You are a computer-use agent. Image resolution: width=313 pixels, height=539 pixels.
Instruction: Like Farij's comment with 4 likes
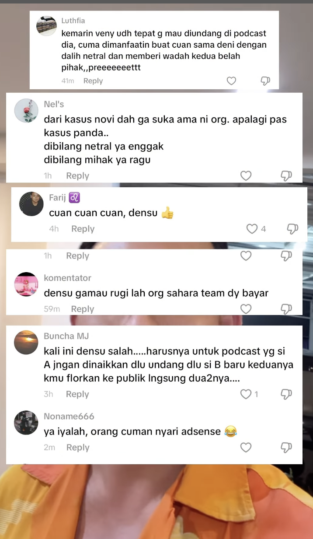[x=252, y=229]
